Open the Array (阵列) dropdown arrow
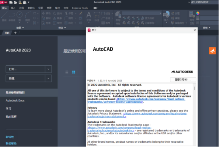Viewport: 219px width, 147px height. click(x=75, y=23)
